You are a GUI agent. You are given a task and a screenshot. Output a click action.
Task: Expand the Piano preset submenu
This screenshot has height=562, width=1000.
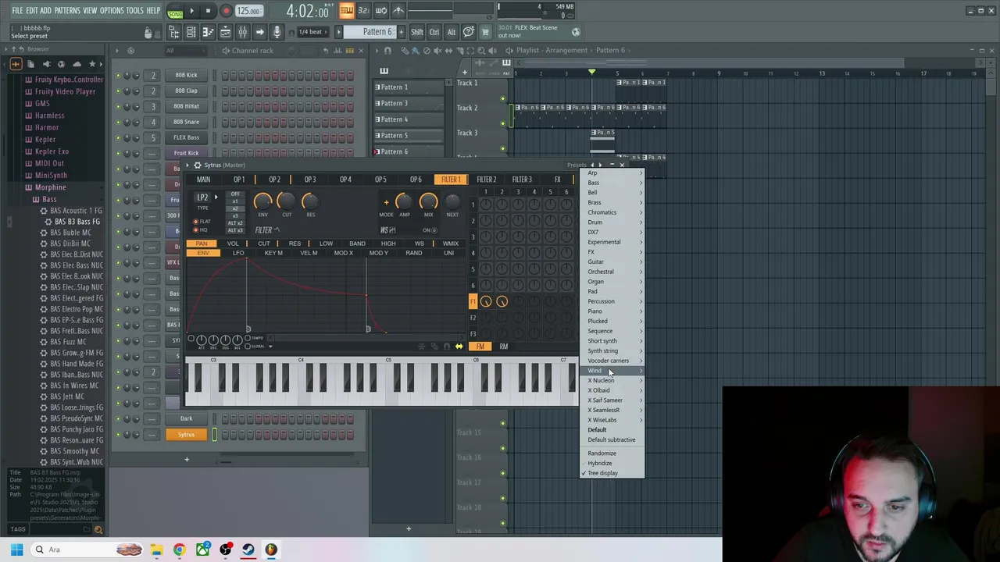(x=613, y=311)
